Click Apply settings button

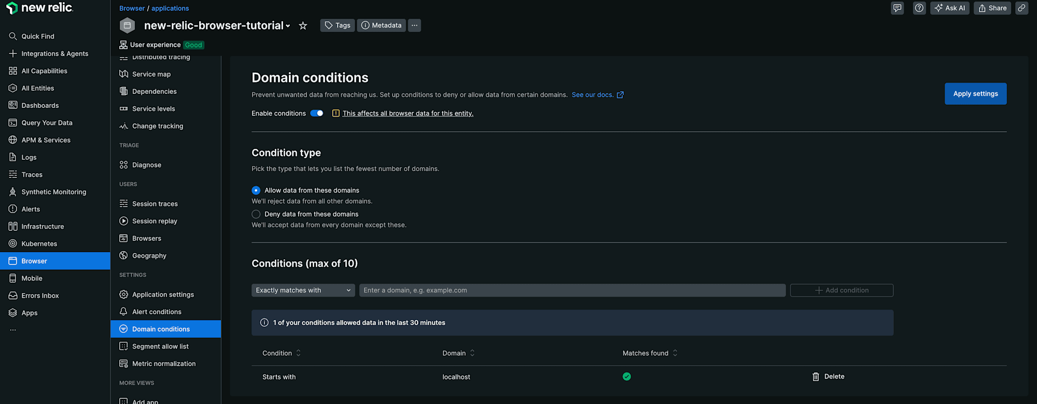tap(975, 94)
